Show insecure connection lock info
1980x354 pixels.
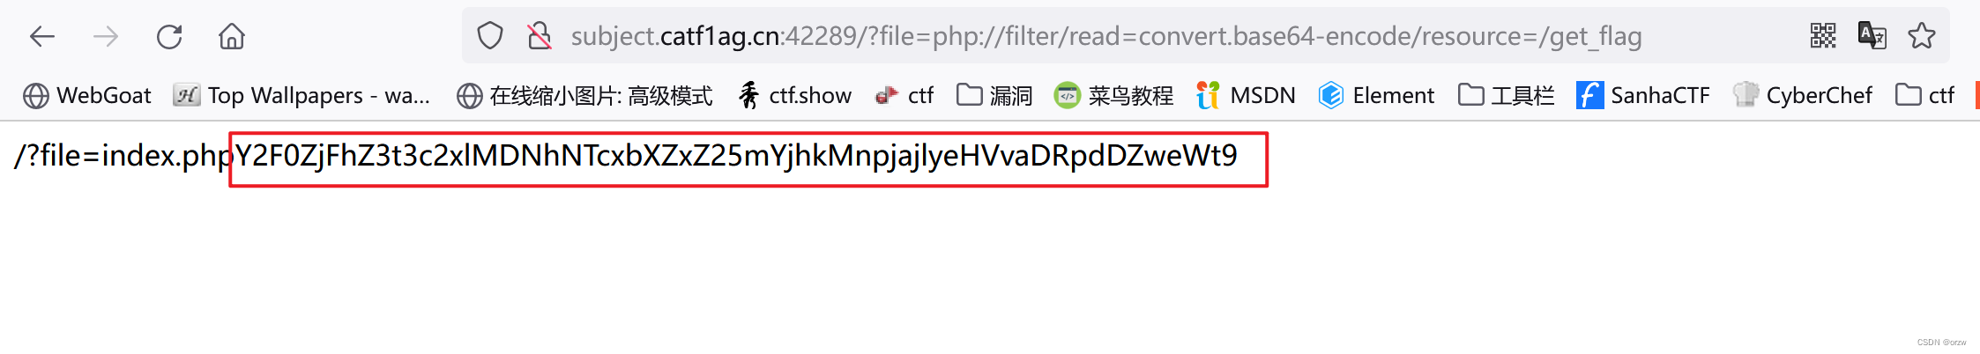coord(540,36)
